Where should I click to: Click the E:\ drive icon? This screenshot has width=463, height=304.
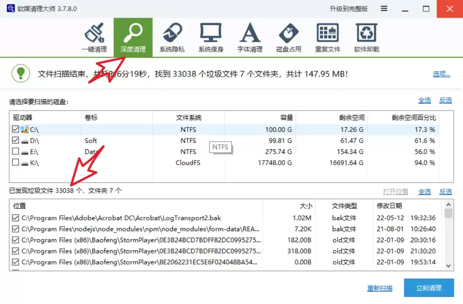tap(25, 153)
